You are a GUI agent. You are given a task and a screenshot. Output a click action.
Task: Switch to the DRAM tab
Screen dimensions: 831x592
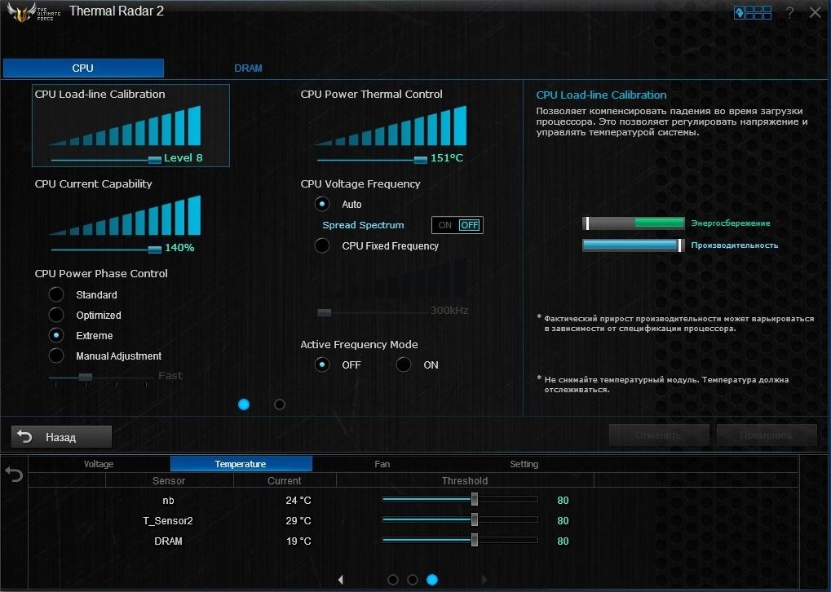pyautogui.click(x=248, y=68)
